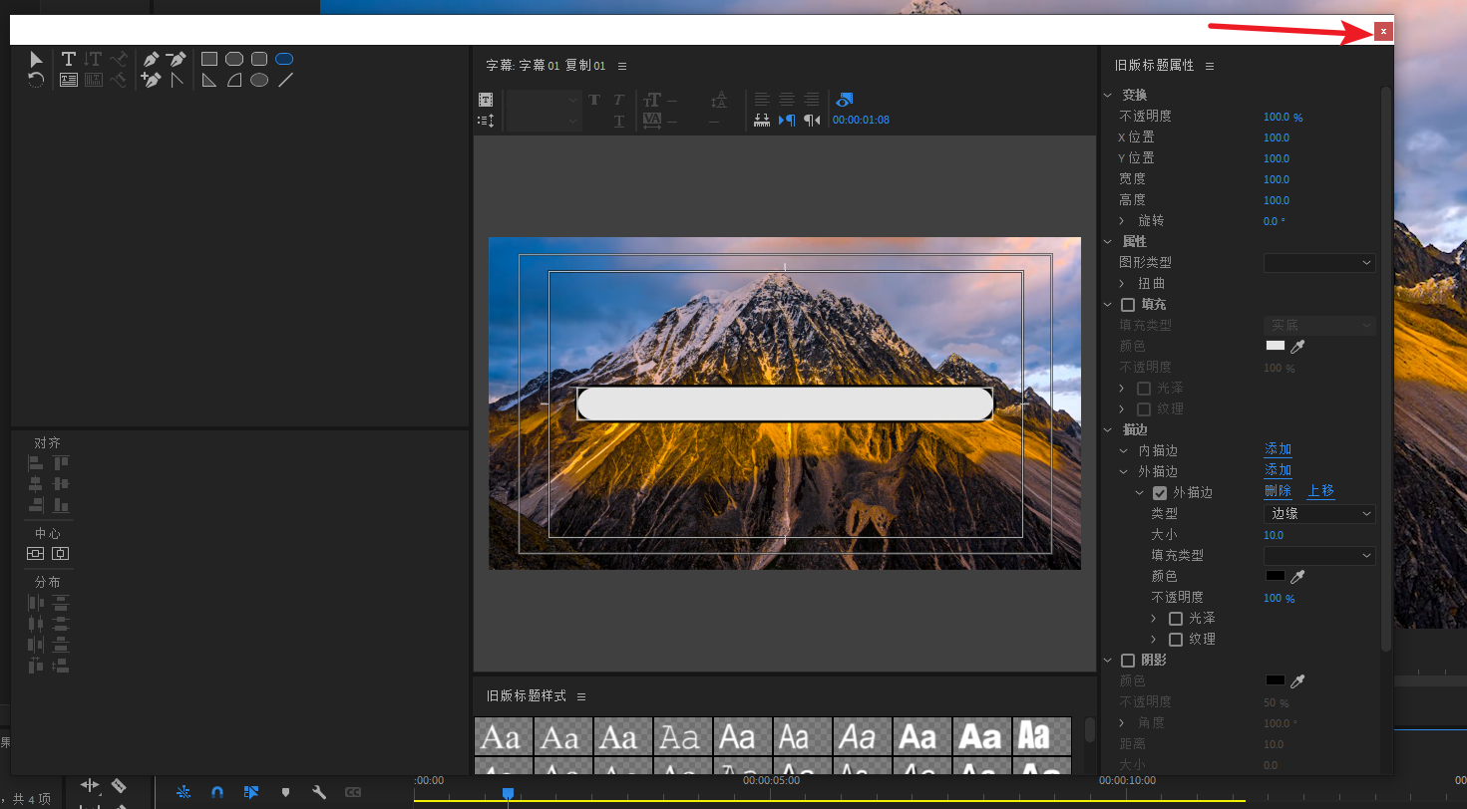Choose the Pen tool

[151, 60]
